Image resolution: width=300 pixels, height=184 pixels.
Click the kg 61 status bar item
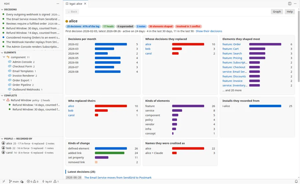[47, 182]
